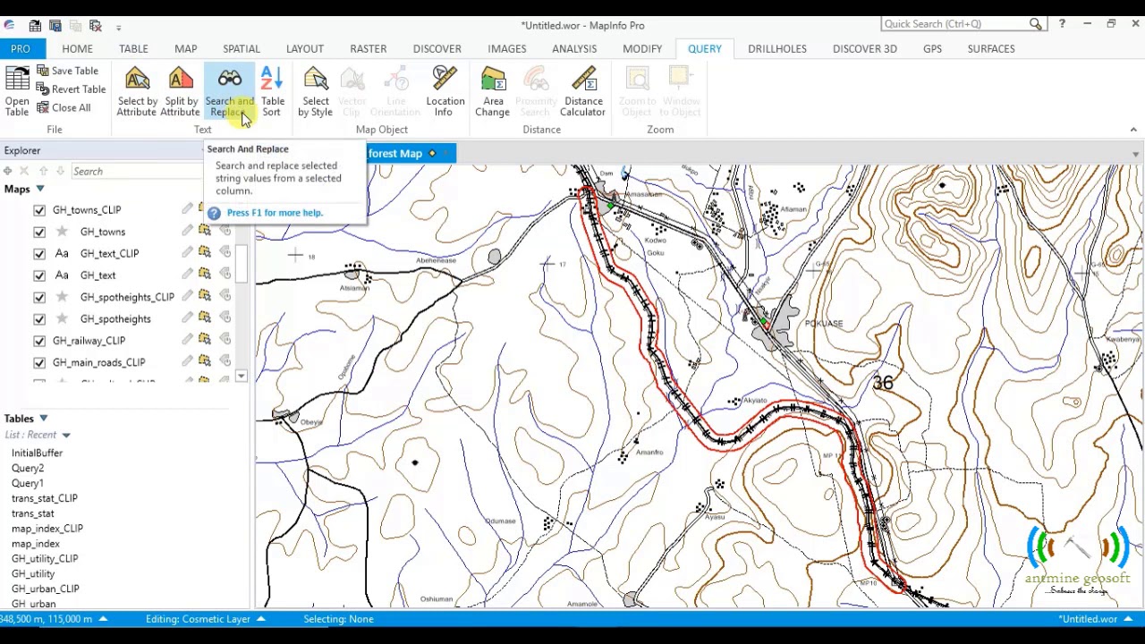Click the Add layer plus icon in Explorer

[x=7, y=171]
